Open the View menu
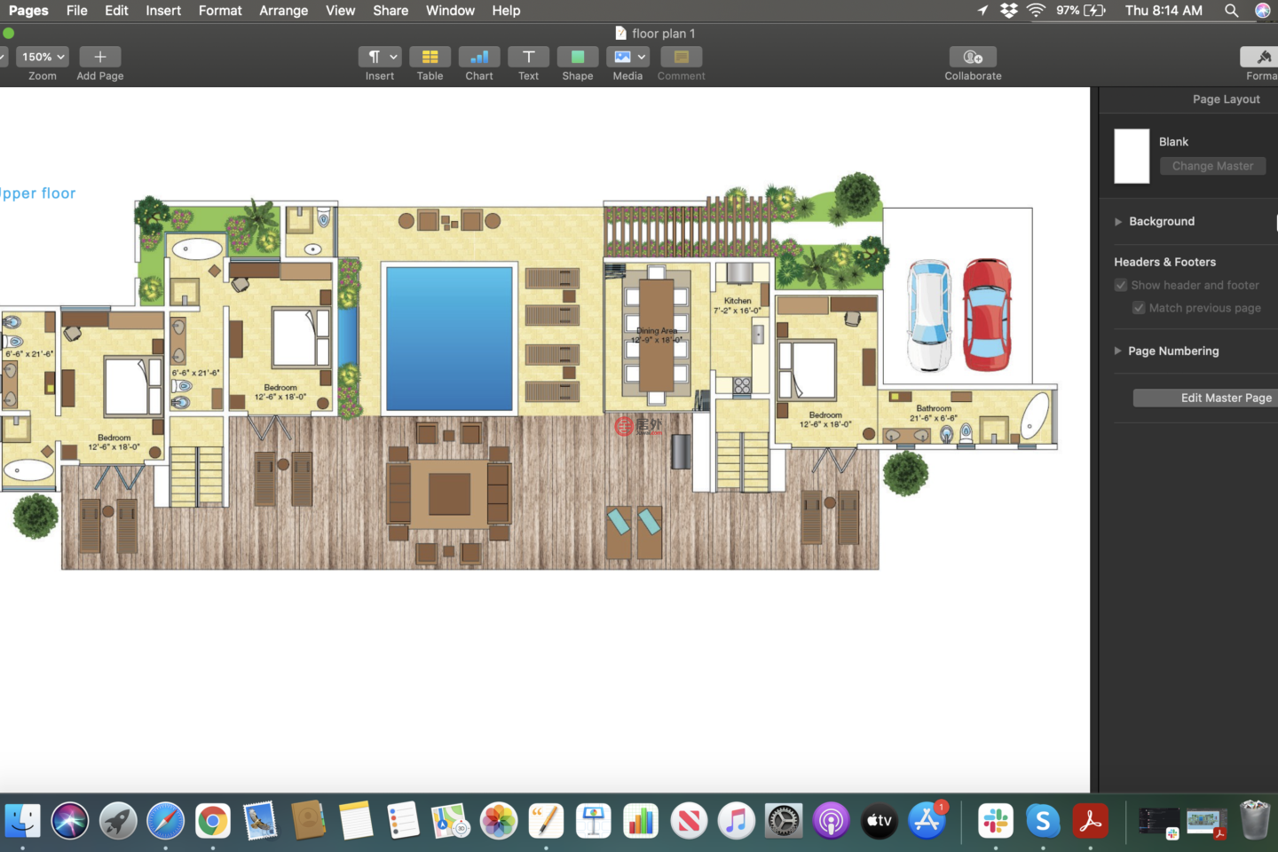 tap(341, 11)
